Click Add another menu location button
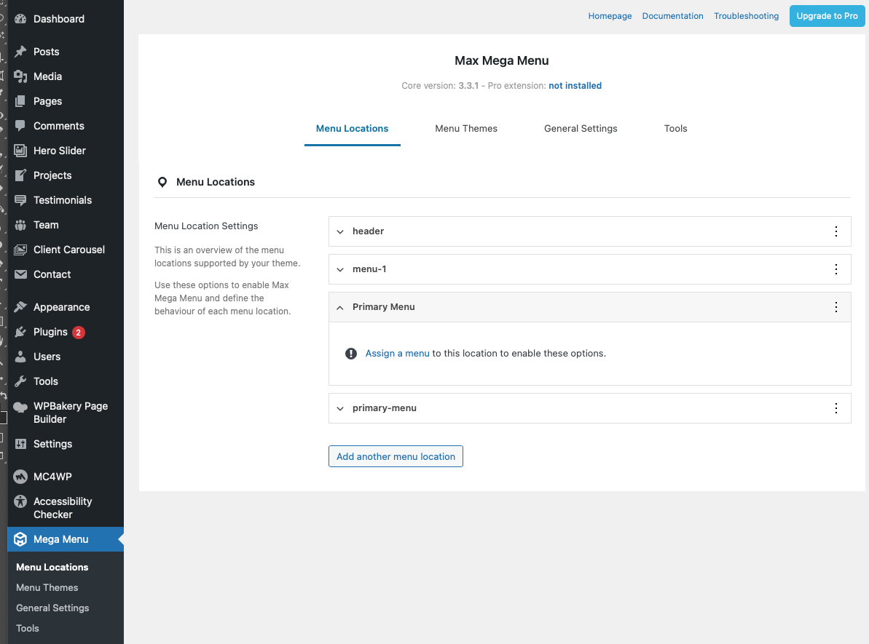869x644 pixels. tap(396, 456)
